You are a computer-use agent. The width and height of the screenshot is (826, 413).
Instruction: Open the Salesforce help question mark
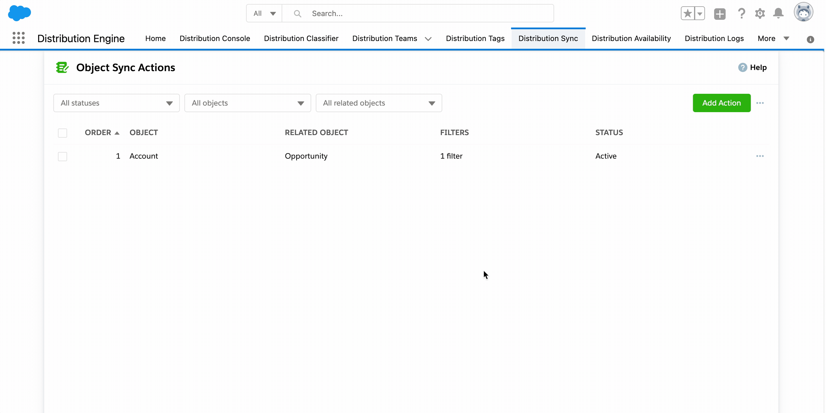pos(741,13)
